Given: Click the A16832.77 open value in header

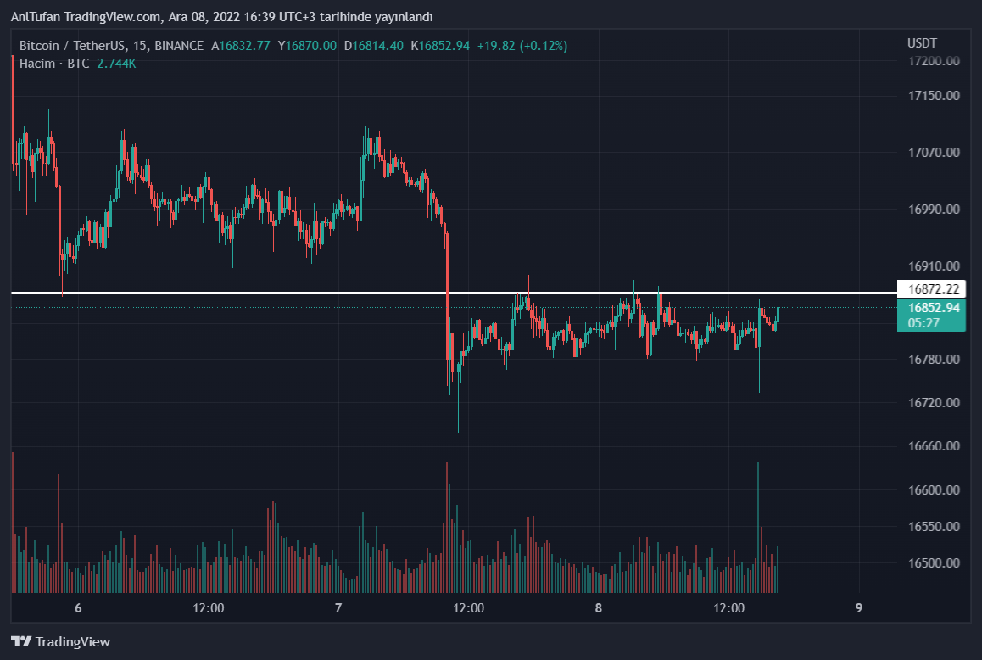Looking at the screenshot, I should coord(241,46).
